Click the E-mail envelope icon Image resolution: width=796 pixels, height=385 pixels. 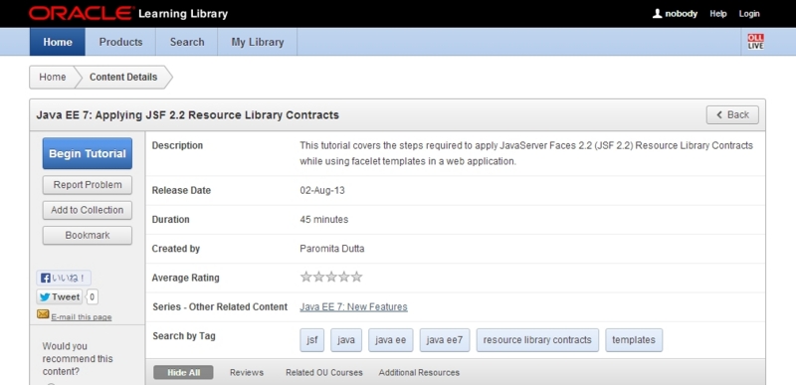(43, 314)
